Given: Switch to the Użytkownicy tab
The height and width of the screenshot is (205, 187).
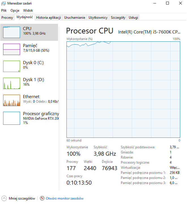Looking at the screenshot, I should tap(98, 18).
